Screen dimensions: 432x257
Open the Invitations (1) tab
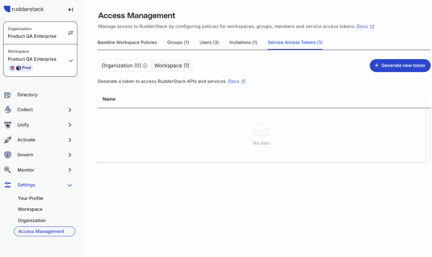(x=243, y=43)
